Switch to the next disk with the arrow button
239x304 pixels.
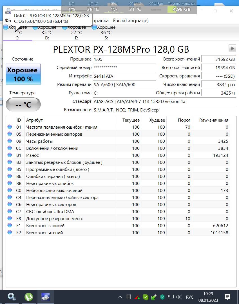(232, 48)
